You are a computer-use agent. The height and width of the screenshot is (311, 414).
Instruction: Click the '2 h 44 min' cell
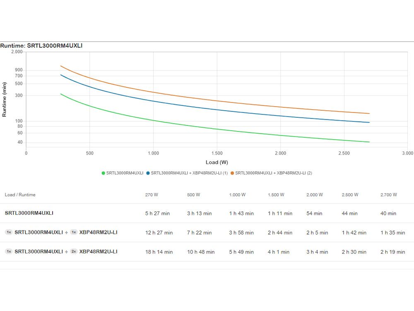(x=280, y=233)
